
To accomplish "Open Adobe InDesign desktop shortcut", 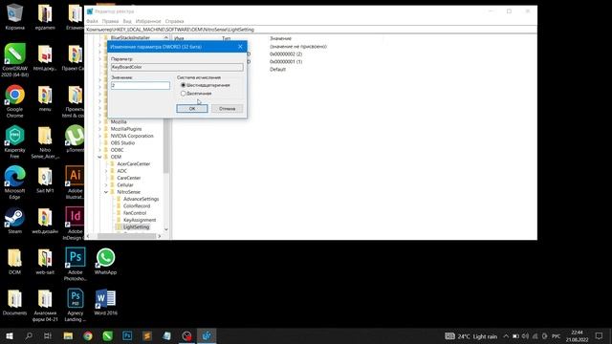I will pos(75,223).
